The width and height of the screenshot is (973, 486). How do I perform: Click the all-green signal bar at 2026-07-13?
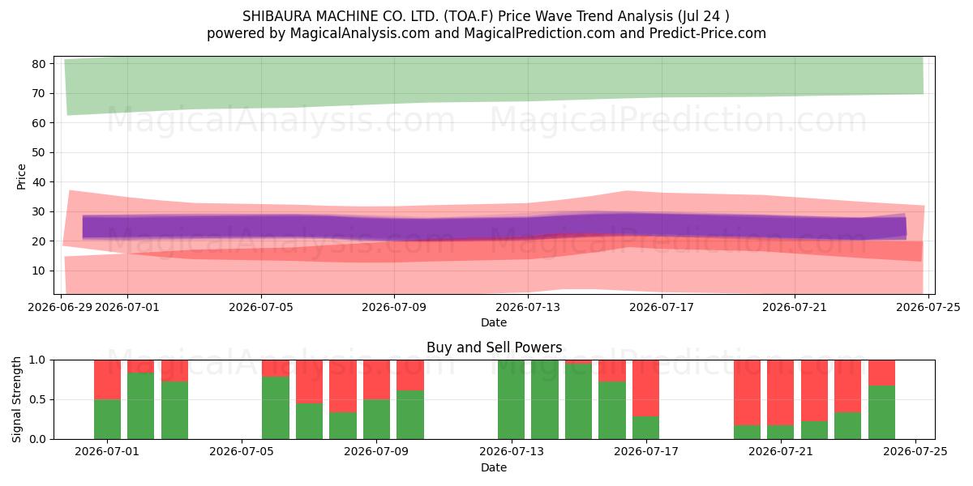coord(512,399)
